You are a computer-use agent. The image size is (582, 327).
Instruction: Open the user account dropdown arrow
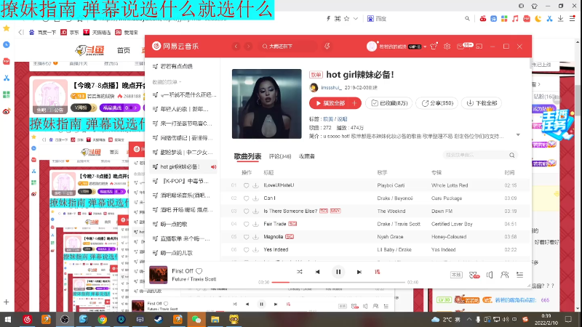tap(425, 47)
